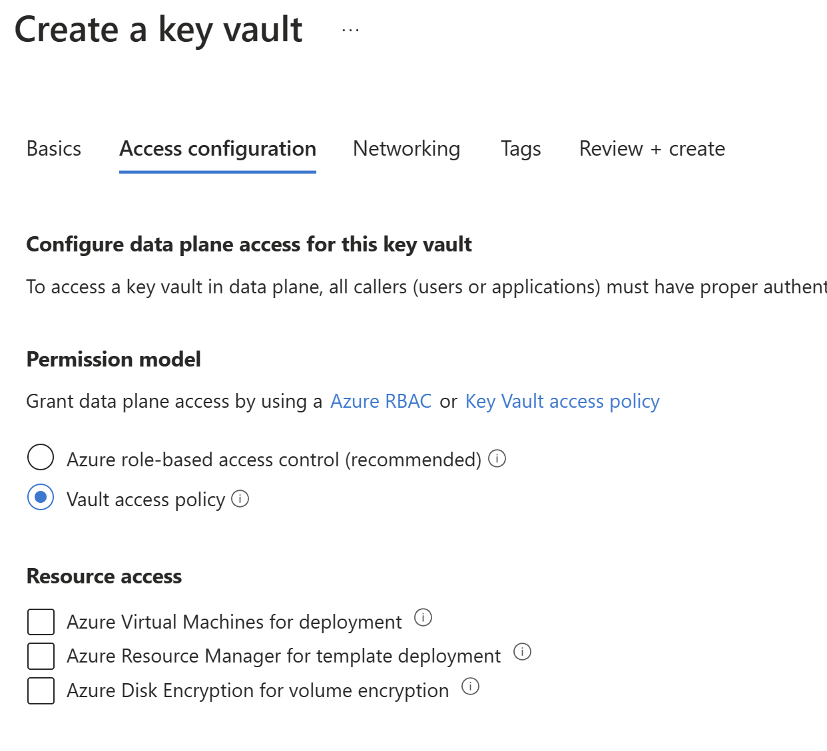Viewport: 827px width, 751px height.
Task: Enable Azure Virtual Machines for deployment
Action: [41, 622]
